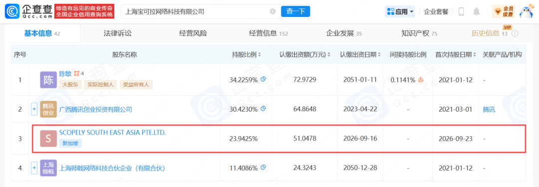This screenshot has height=187, width=539.
Task: Open 腾讯 related product link
Action: pos(489,109)
